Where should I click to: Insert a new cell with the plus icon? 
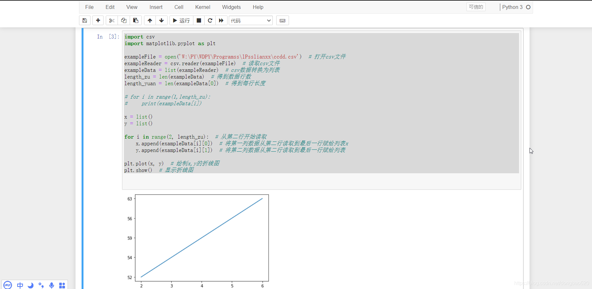98,20
